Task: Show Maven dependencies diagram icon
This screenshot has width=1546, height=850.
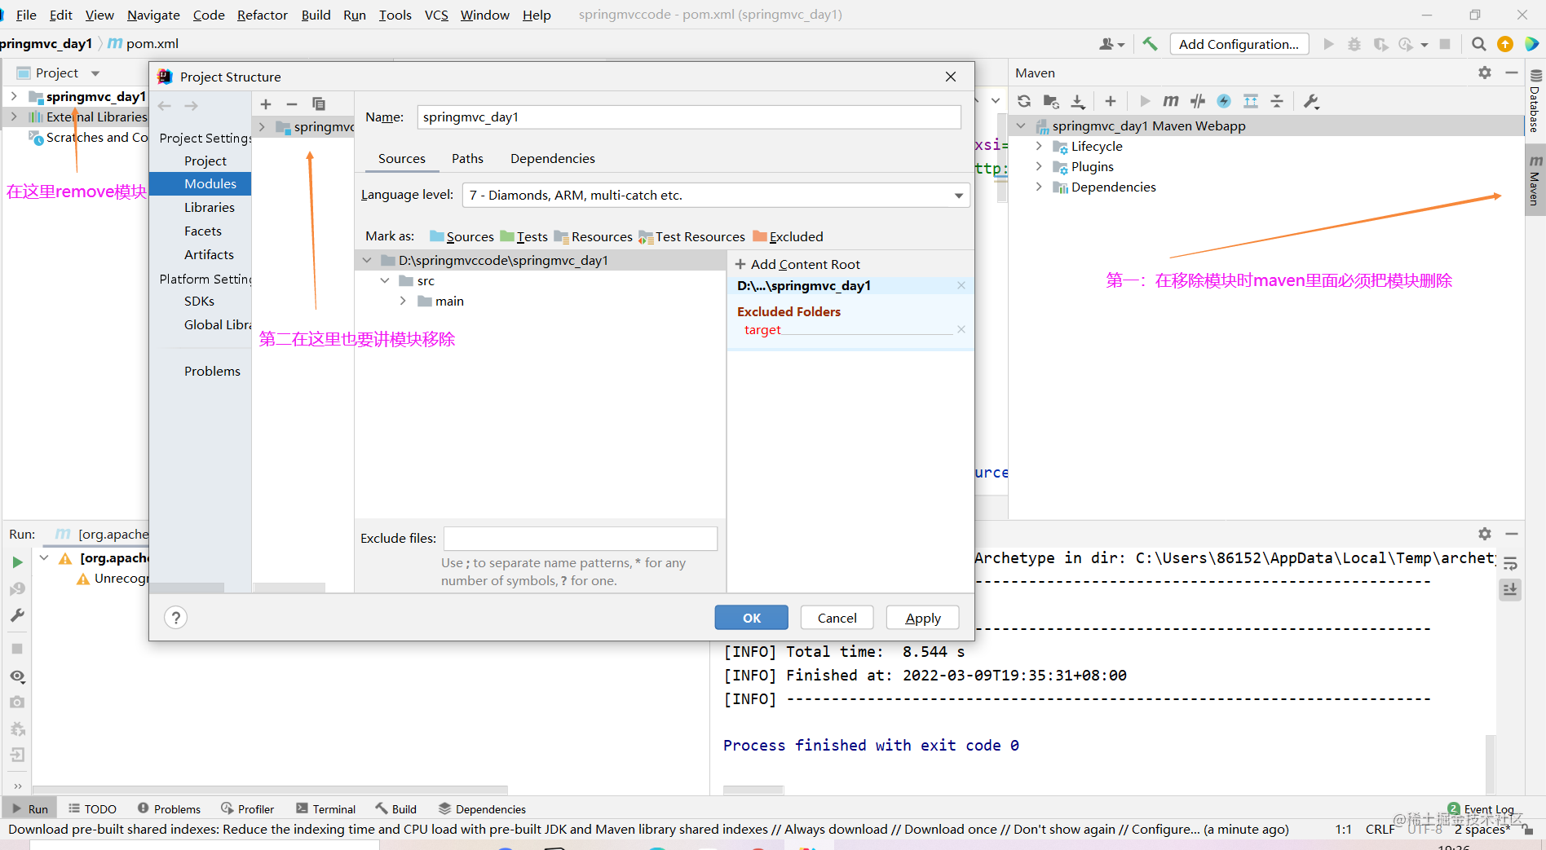Action: (1251, 101)
